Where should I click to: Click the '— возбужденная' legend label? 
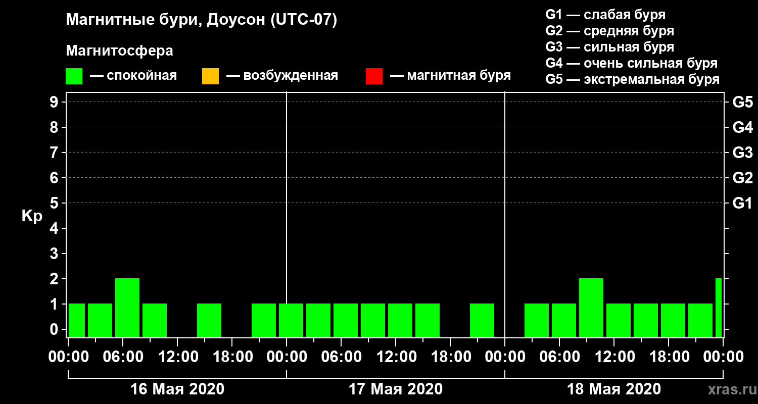click(282, 76)
